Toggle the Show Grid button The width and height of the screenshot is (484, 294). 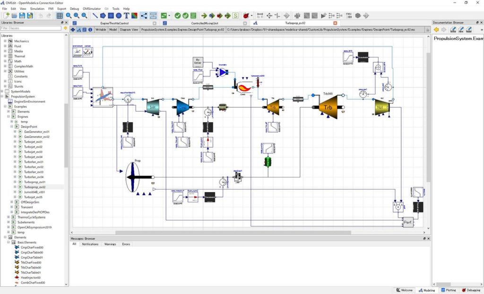click(59, 15)
